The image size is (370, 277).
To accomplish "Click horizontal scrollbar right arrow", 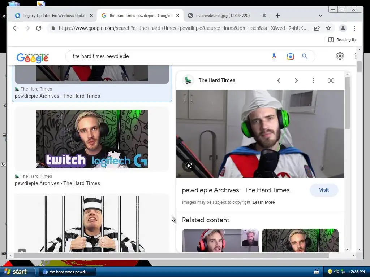I will click(353, 256).
